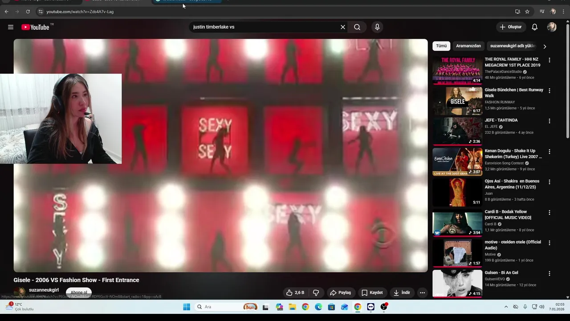View site information icon in address bar
Screen dimensions: 570x321
coord(41,12)
